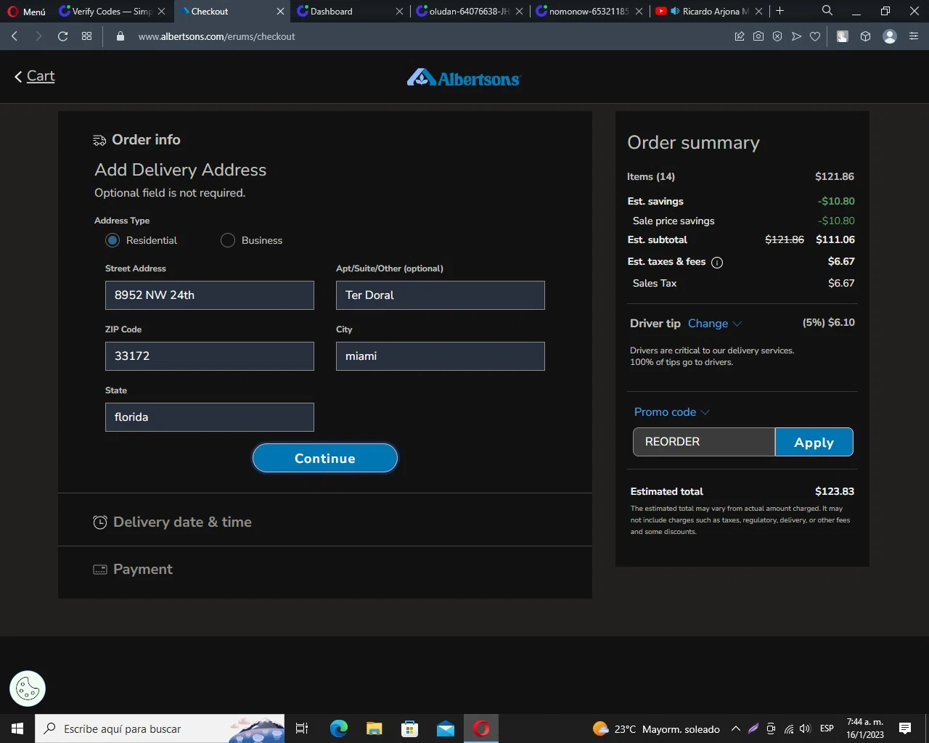Open the Opera profile account icon
929x743 pixels.
[890, 36]
